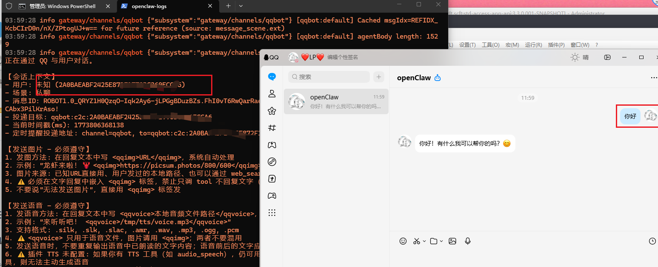This screenshot has width=658, height=267.
Task: Open the three-dot chat options menu
Action: click(x=654, y=78)
